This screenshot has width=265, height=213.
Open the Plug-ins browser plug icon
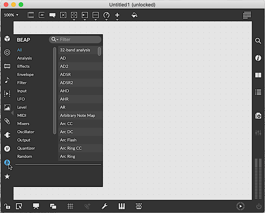7,135
